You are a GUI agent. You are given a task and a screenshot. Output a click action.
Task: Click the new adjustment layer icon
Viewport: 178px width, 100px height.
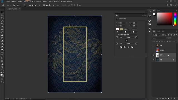[166, 98]
